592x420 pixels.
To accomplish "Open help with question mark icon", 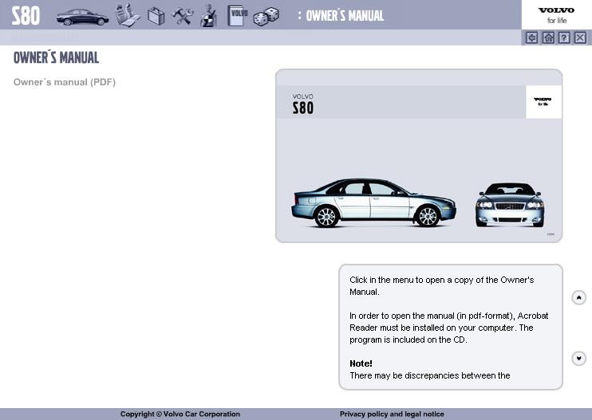I will (564, 37).
